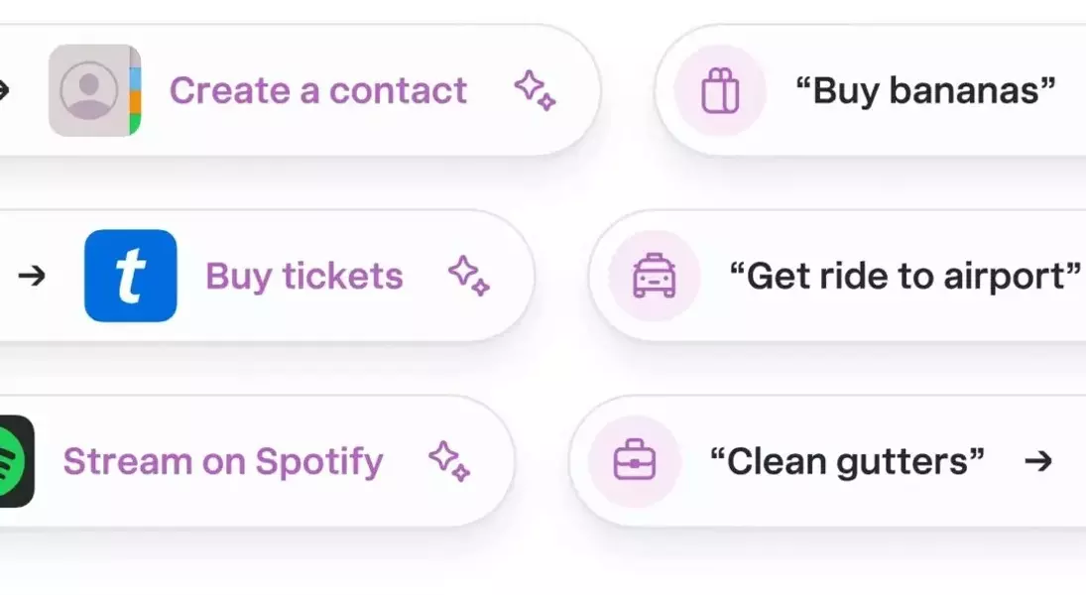This screenshot has height=595, width=1086.
Task: Tap the "Buy bananas" suggestion text
Action: 925,91
